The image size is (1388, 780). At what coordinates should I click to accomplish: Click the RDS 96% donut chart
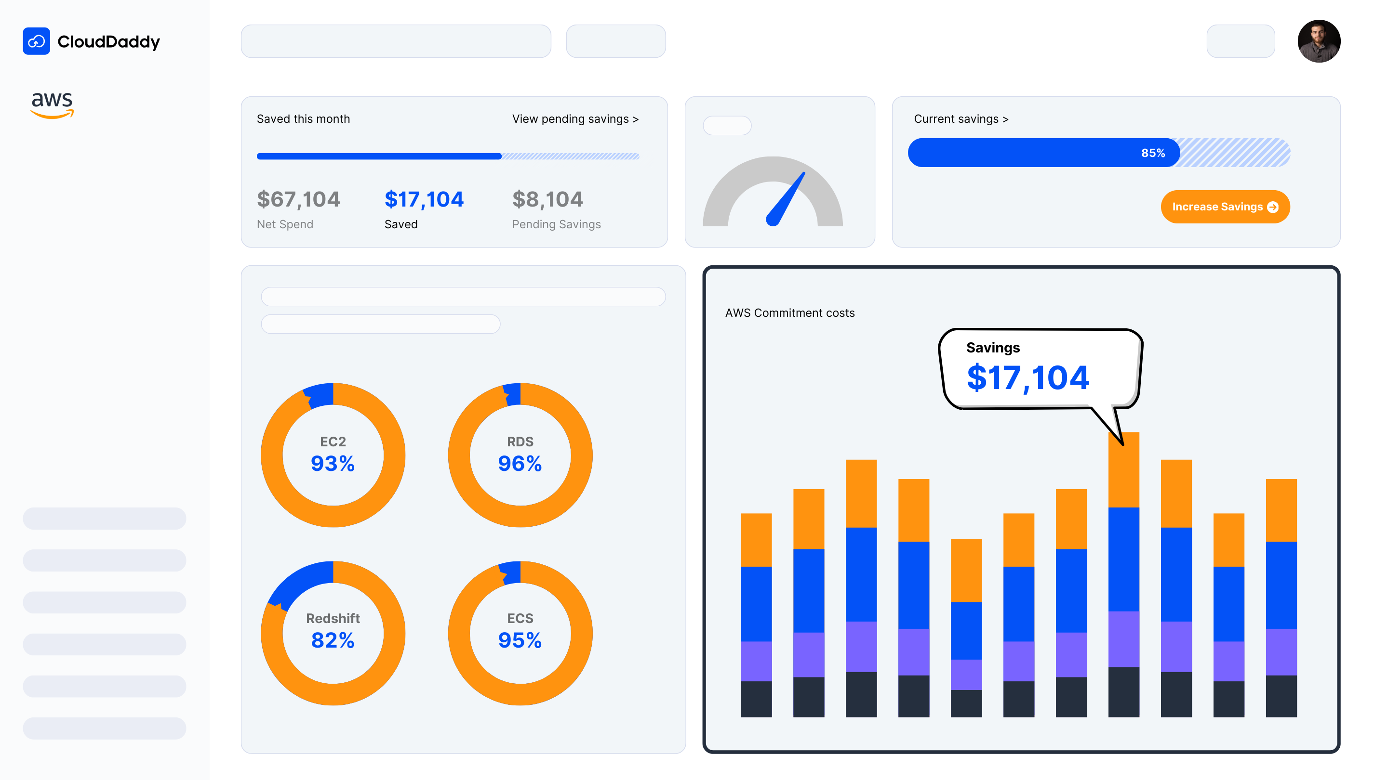point(520,455)
